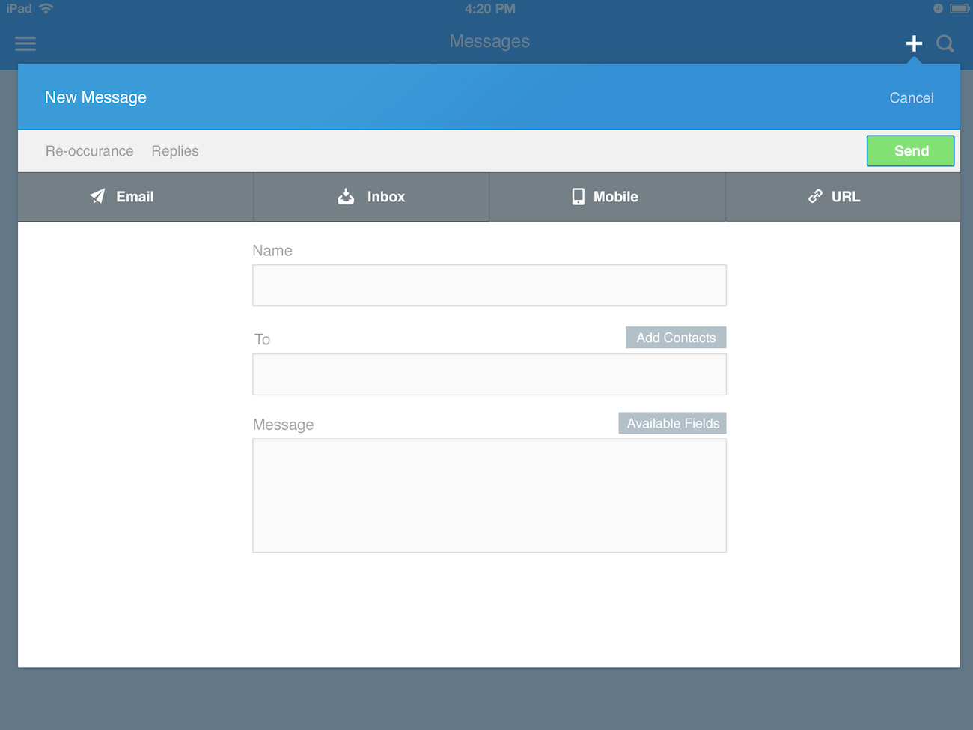Show the Available Fields list
This screenshot has width=973, height=730.
[x=672, y=423]
